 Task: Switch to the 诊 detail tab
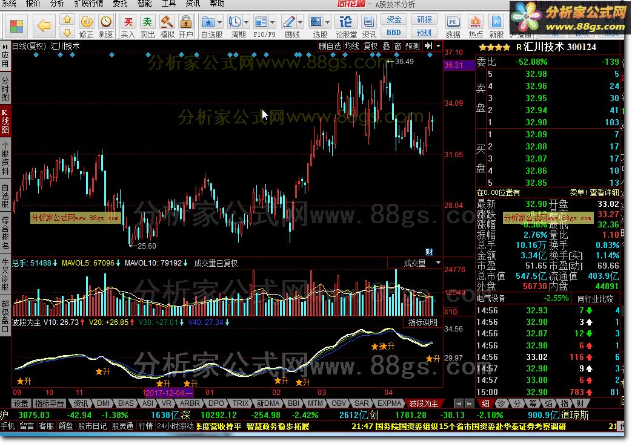click(501, 403)
